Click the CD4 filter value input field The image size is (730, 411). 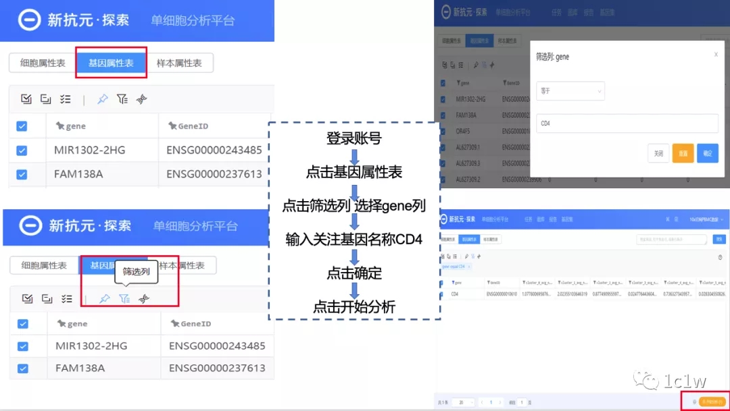pos(626,124)
